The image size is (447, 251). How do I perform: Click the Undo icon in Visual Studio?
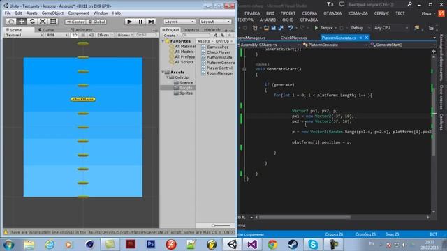point(291,28)
